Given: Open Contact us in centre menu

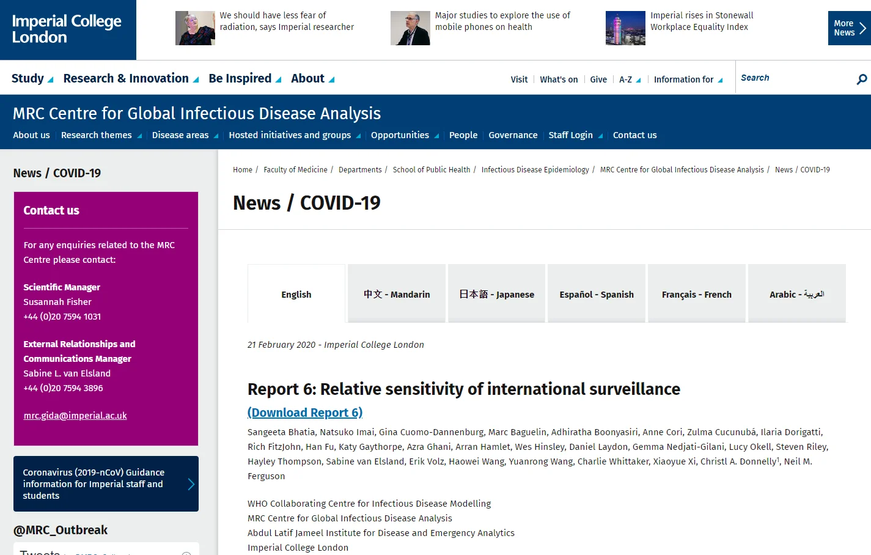Looking at the screenshot, I should pyautogui.click(x=634, y=135).
